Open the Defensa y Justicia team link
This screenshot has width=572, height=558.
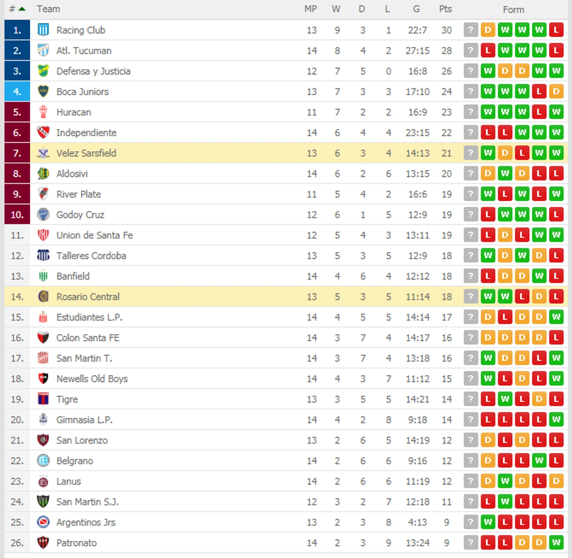[93, 71]
